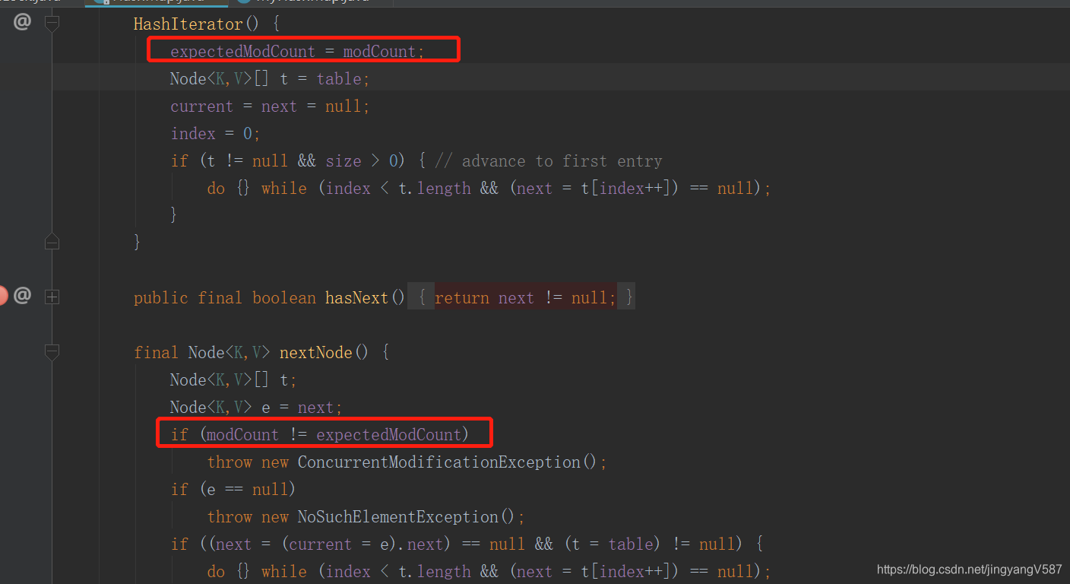Click 'NoSuchElementException' class name
1070x584 pixels.
[397, 517]
